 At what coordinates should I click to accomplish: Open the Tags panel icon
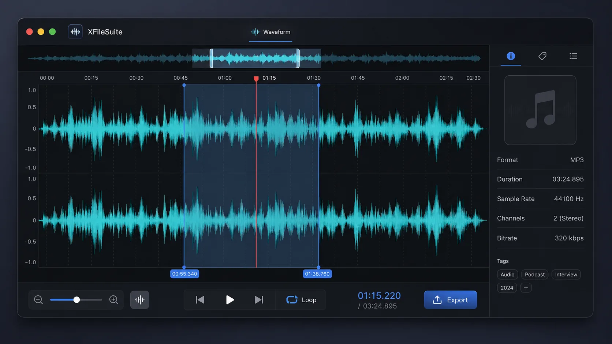coord(542,56)
